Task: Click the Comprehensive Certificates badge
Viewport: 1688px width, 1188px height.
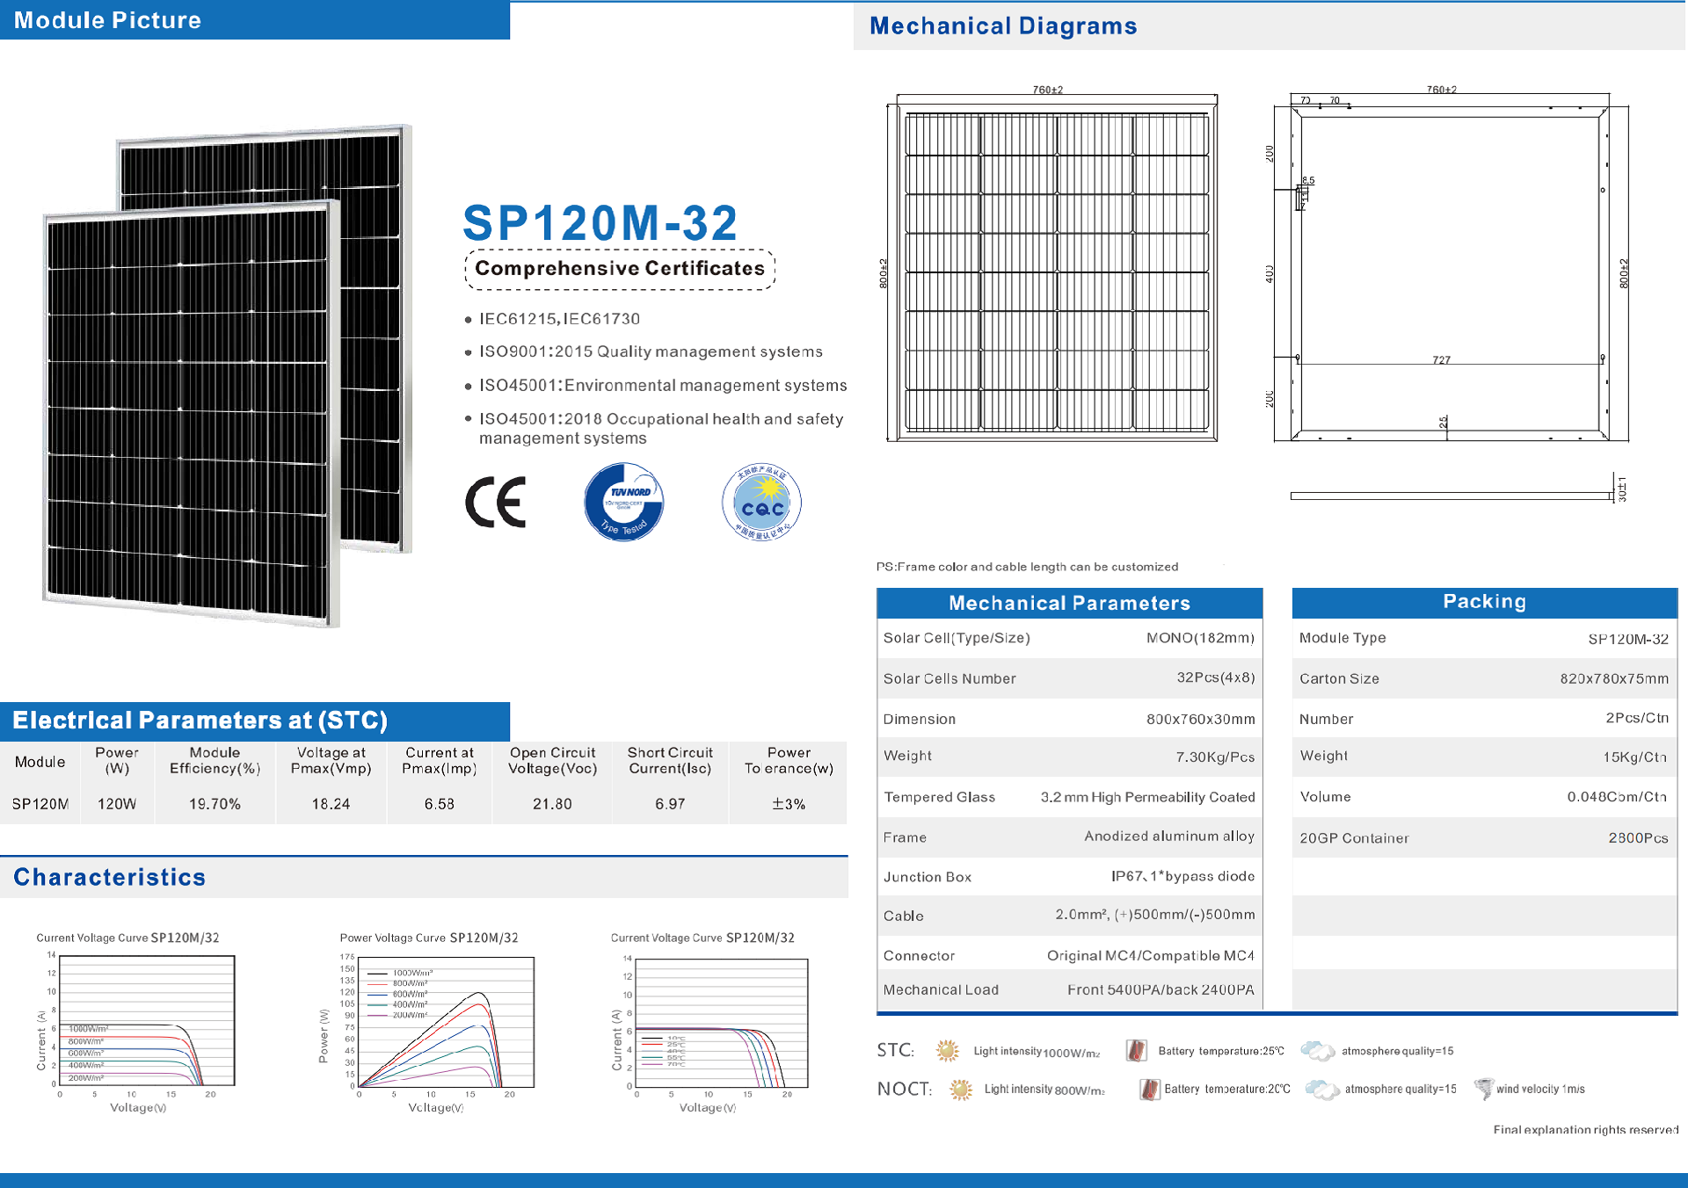Action: click(620, 269)
